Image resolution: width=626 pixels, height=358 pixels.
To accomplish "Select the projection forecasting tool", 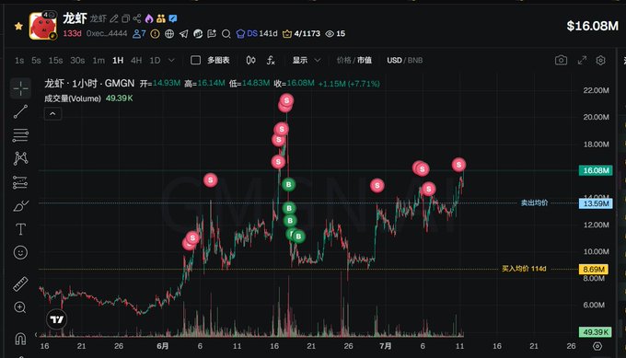I will coord(20,182).
